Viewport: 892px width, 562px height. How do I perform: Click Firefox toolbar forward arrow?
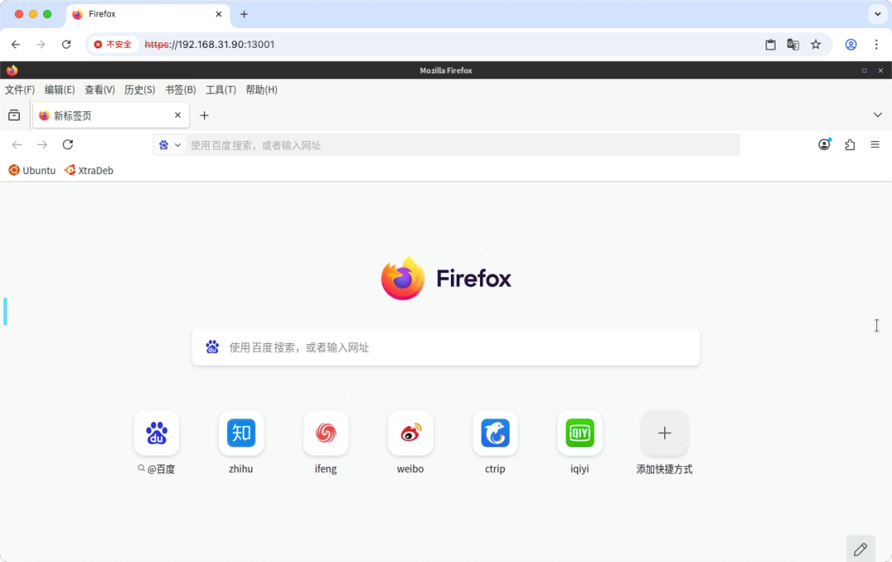click(x=42, y=145)
